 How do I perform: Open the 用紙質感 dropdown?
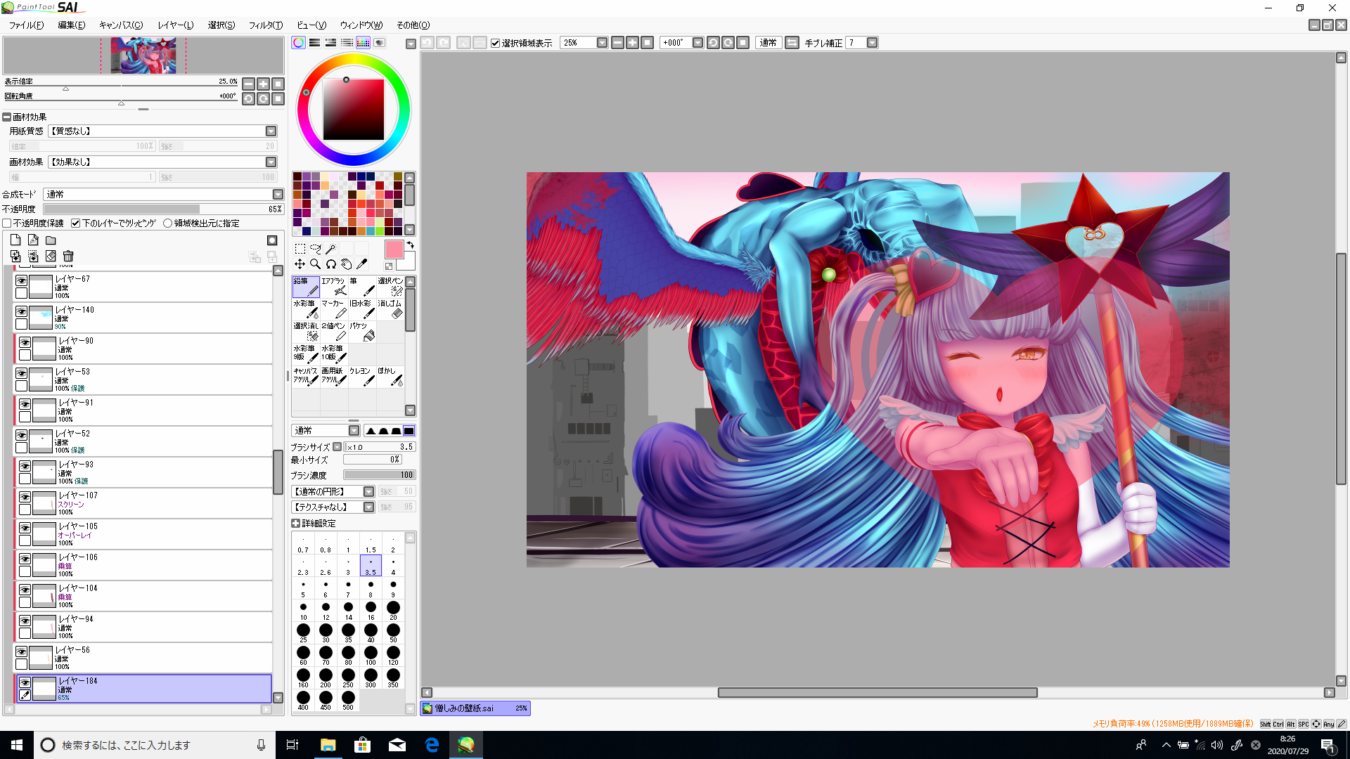coord(162,131)
